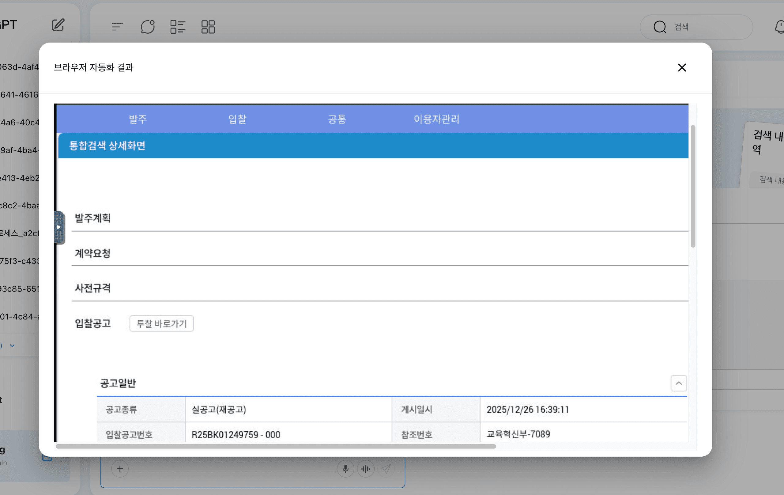The width and height of the screenshot is (784, 495).
Task: Click the search magnifier icon
Action: point(660,27)
